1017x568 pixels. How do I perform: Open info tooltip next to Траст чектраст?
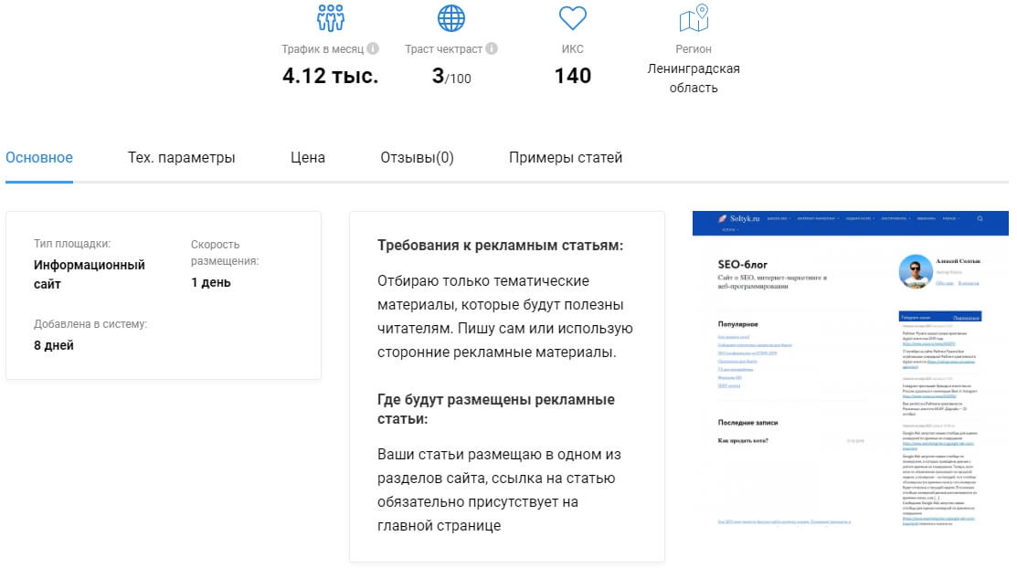point(492,48)
